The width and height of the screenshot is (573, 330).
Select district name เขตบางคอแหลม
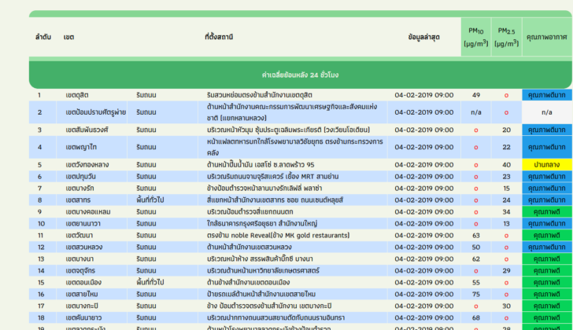88,212
